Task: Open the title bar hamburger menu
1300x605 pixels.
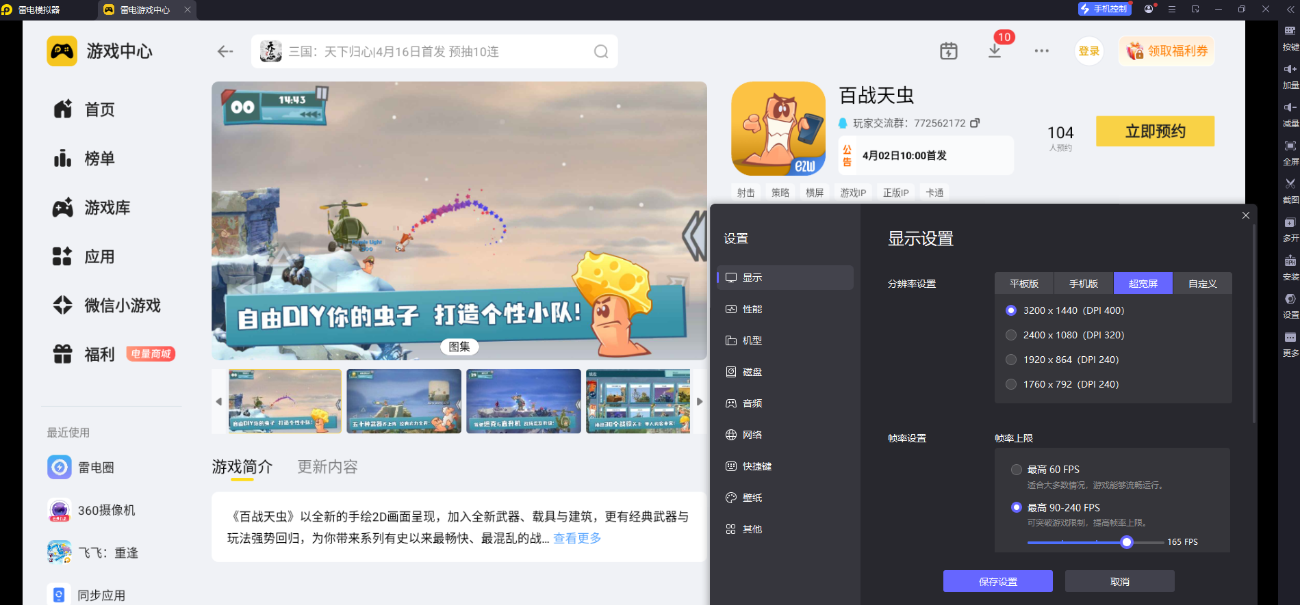Action: coord(1172,9)
